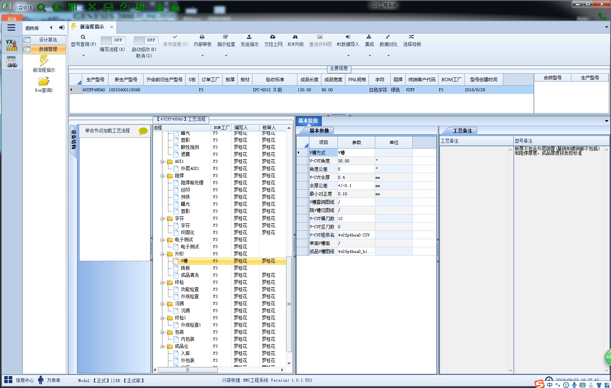Click the green magnifier search icon in title bar
This screenshot has height=388, width=611.
click(x=42, y=7)
